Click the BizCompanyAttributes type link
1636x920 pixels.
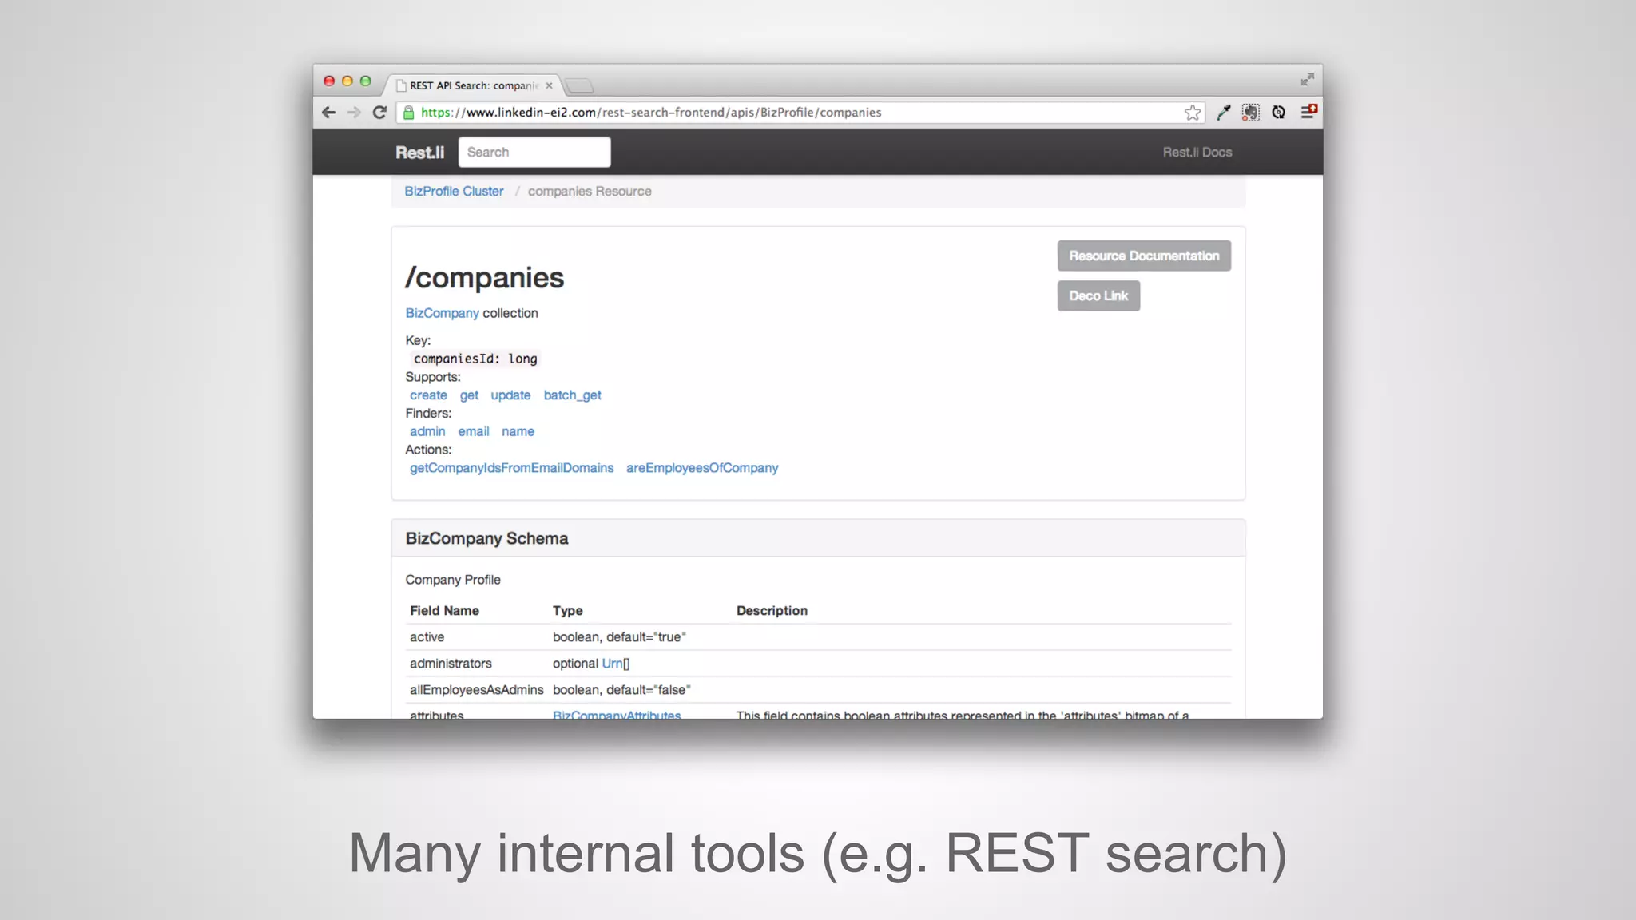point(617,714)
